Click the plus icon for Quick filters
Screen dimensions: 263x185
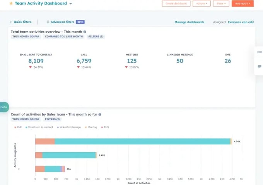pyautogui.click(x=11, y=22)
